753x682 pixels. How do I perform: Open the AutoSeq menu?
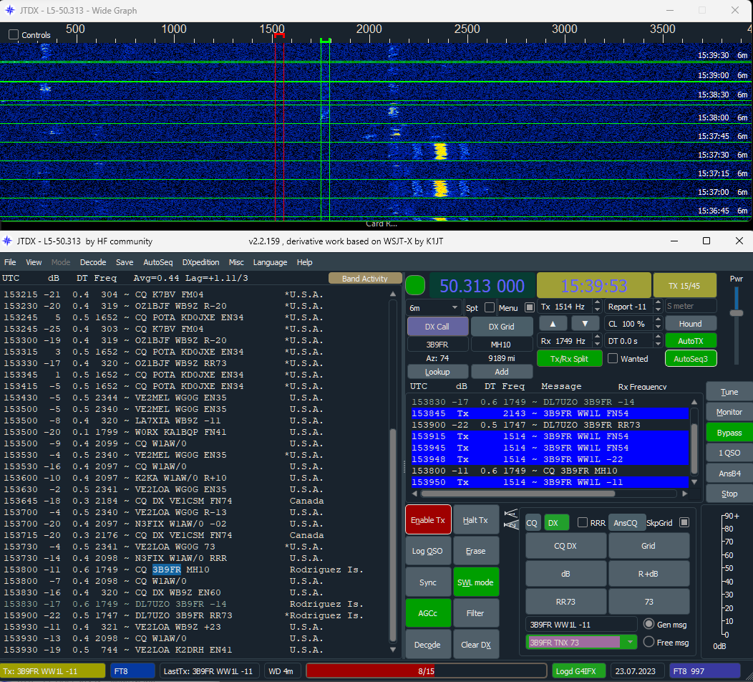[158, 262]
